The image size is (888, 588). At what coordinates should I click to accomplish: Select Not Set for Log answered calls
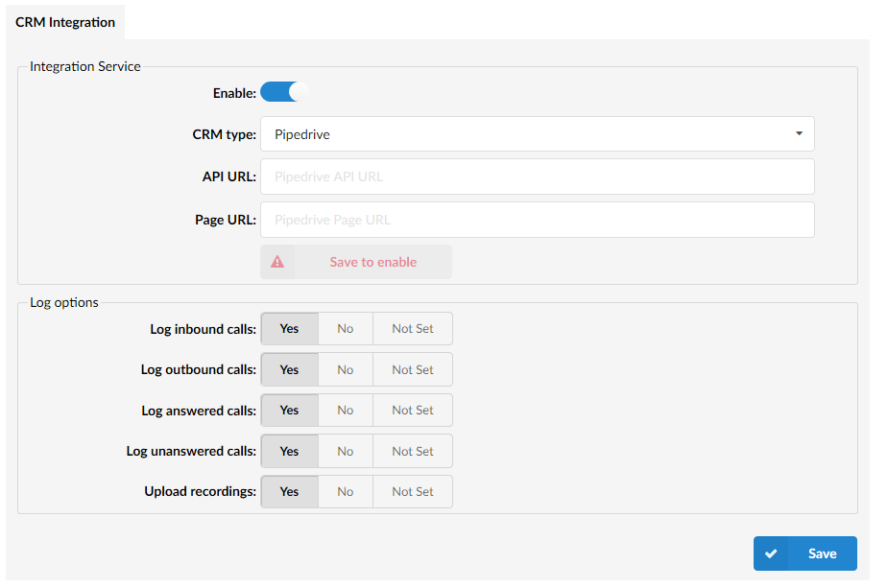point(412,411)
